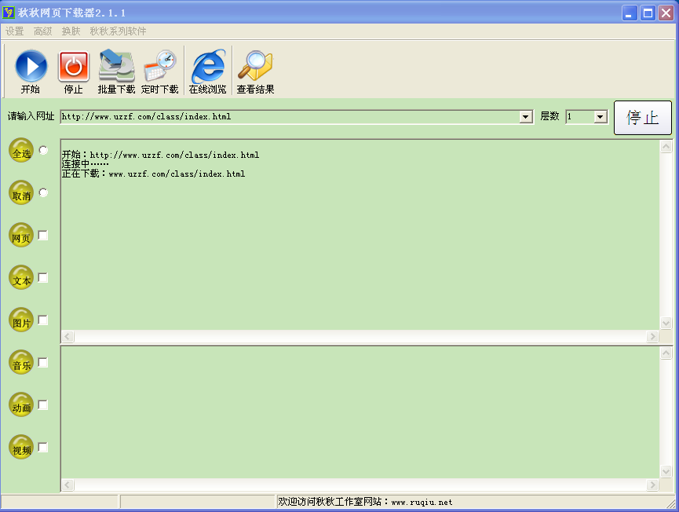Select the 取消 radio button
Screen dimensions: 679x512
tap(43, 192)
